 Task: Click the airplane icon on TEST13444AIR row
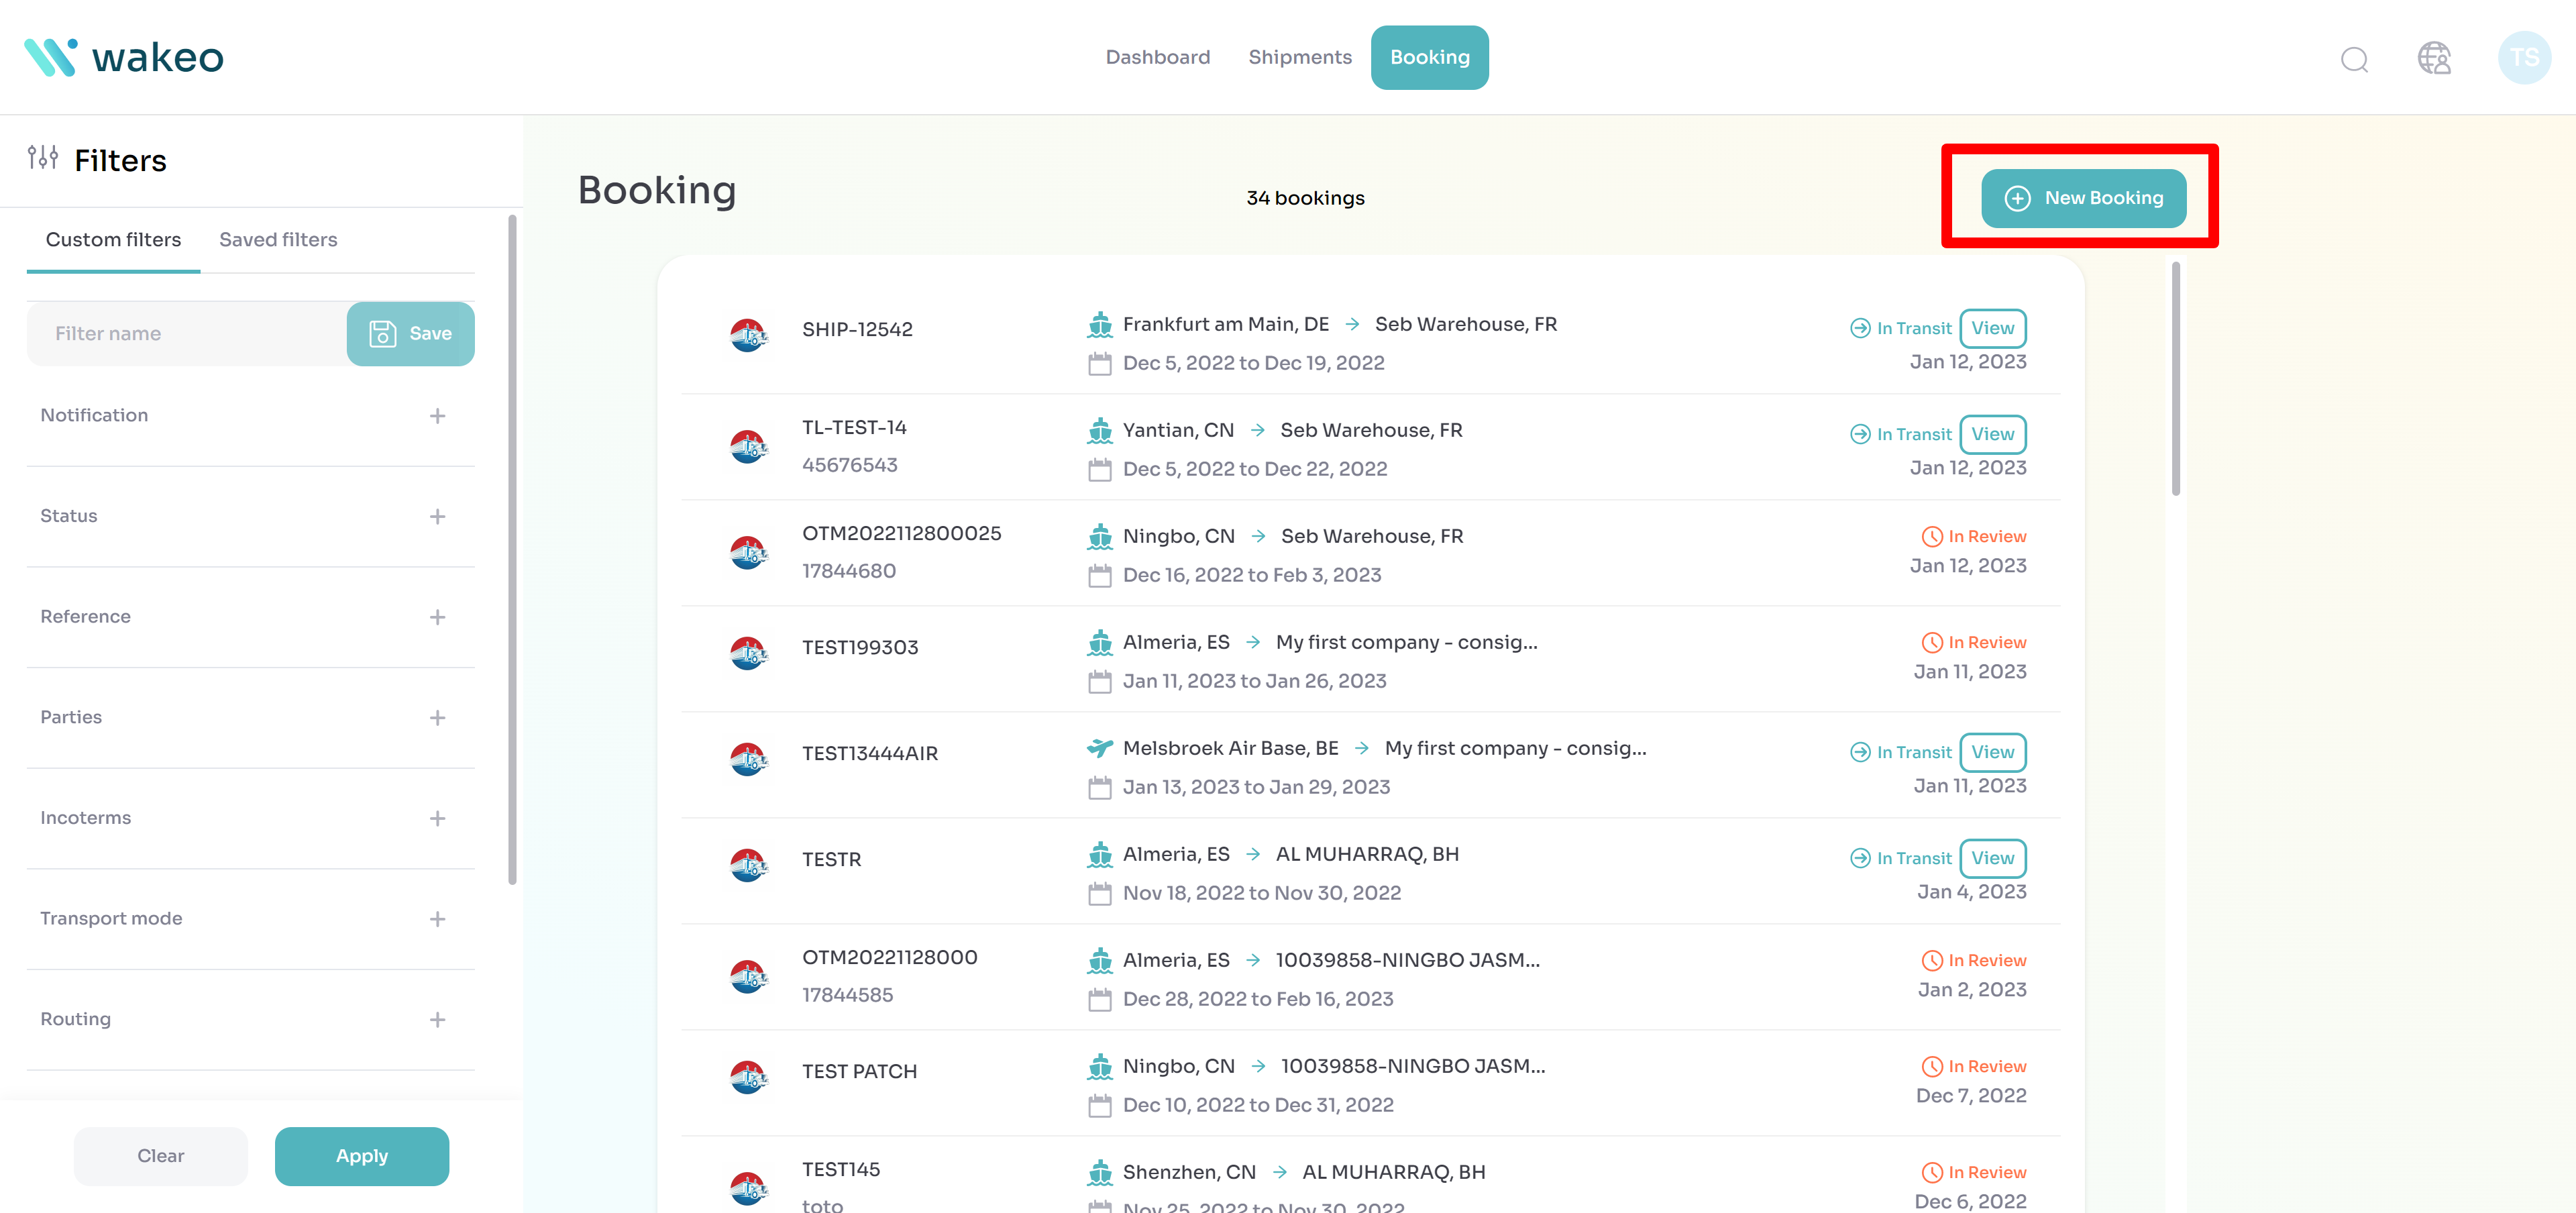click(x=1099, y=747)
